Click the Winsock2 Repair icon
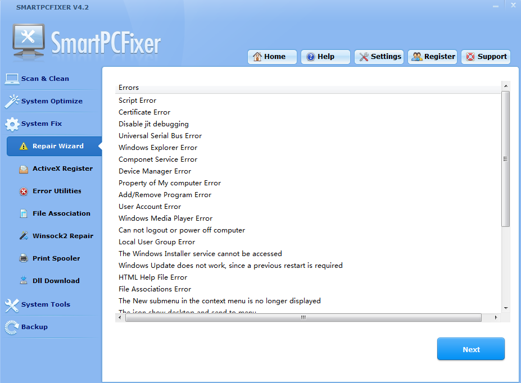Image resolution: width=521 pixels, height=383 pixels. [x=24, y=236]
